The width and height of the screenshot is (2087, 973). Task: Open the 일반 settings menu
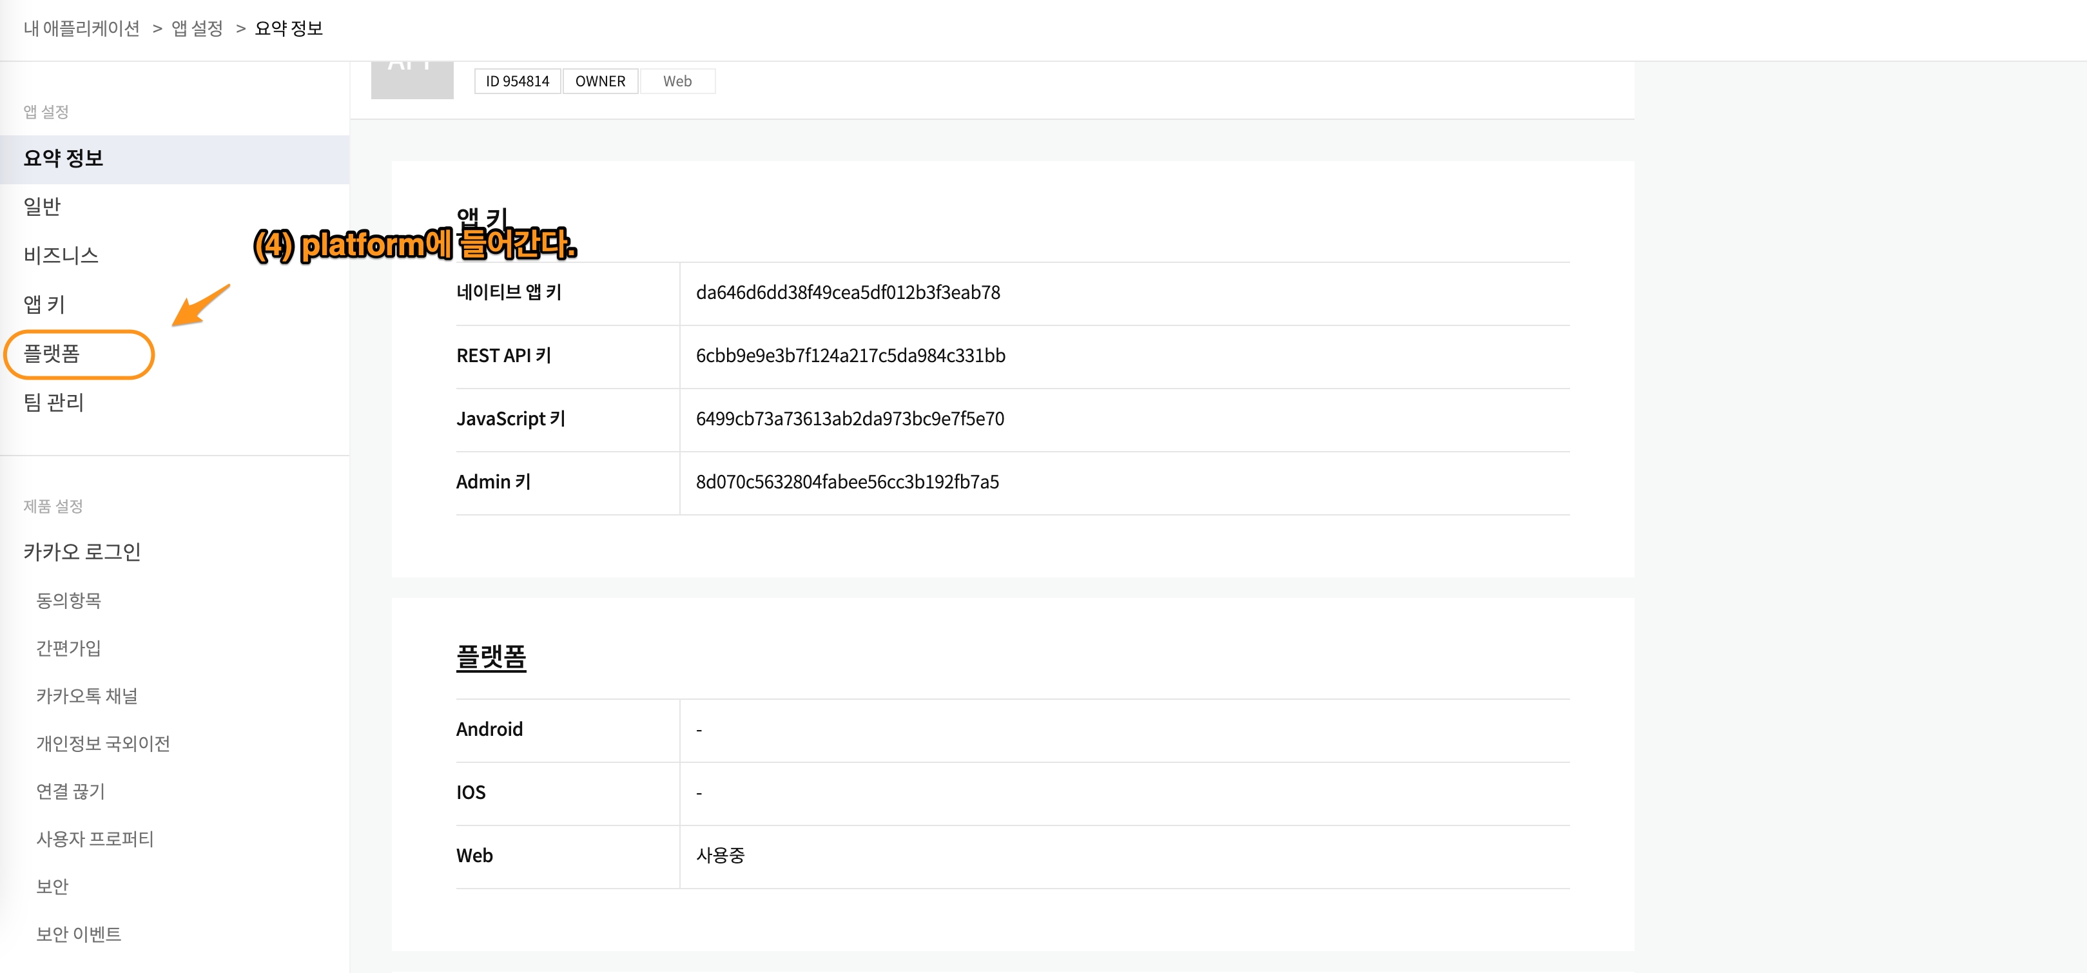pyautogui.click(x=42, y=207)
